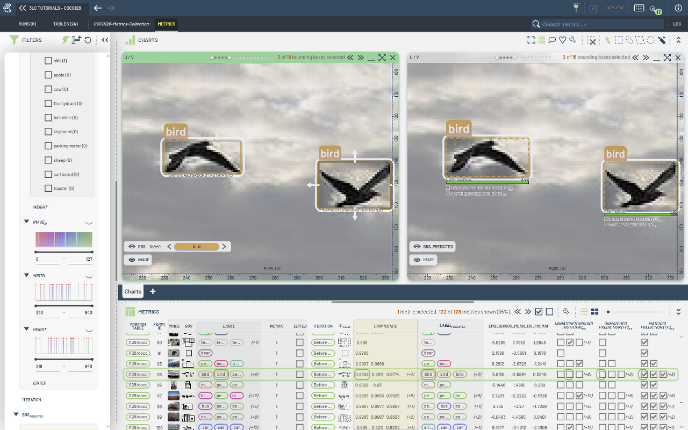Click the info icon in the top bar

coord(678,8)
